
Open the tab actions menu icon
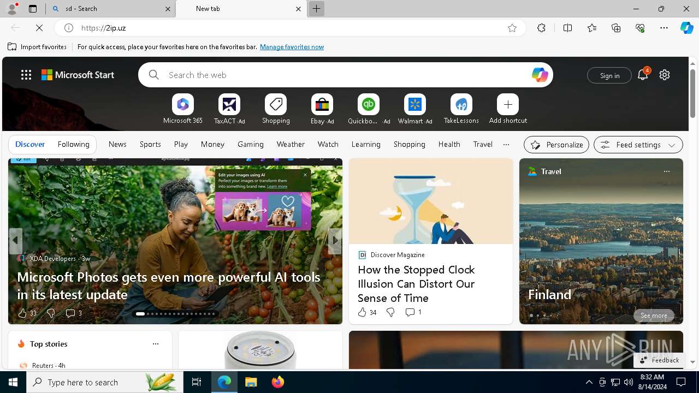pyautogui.click(x=33, y=9)
